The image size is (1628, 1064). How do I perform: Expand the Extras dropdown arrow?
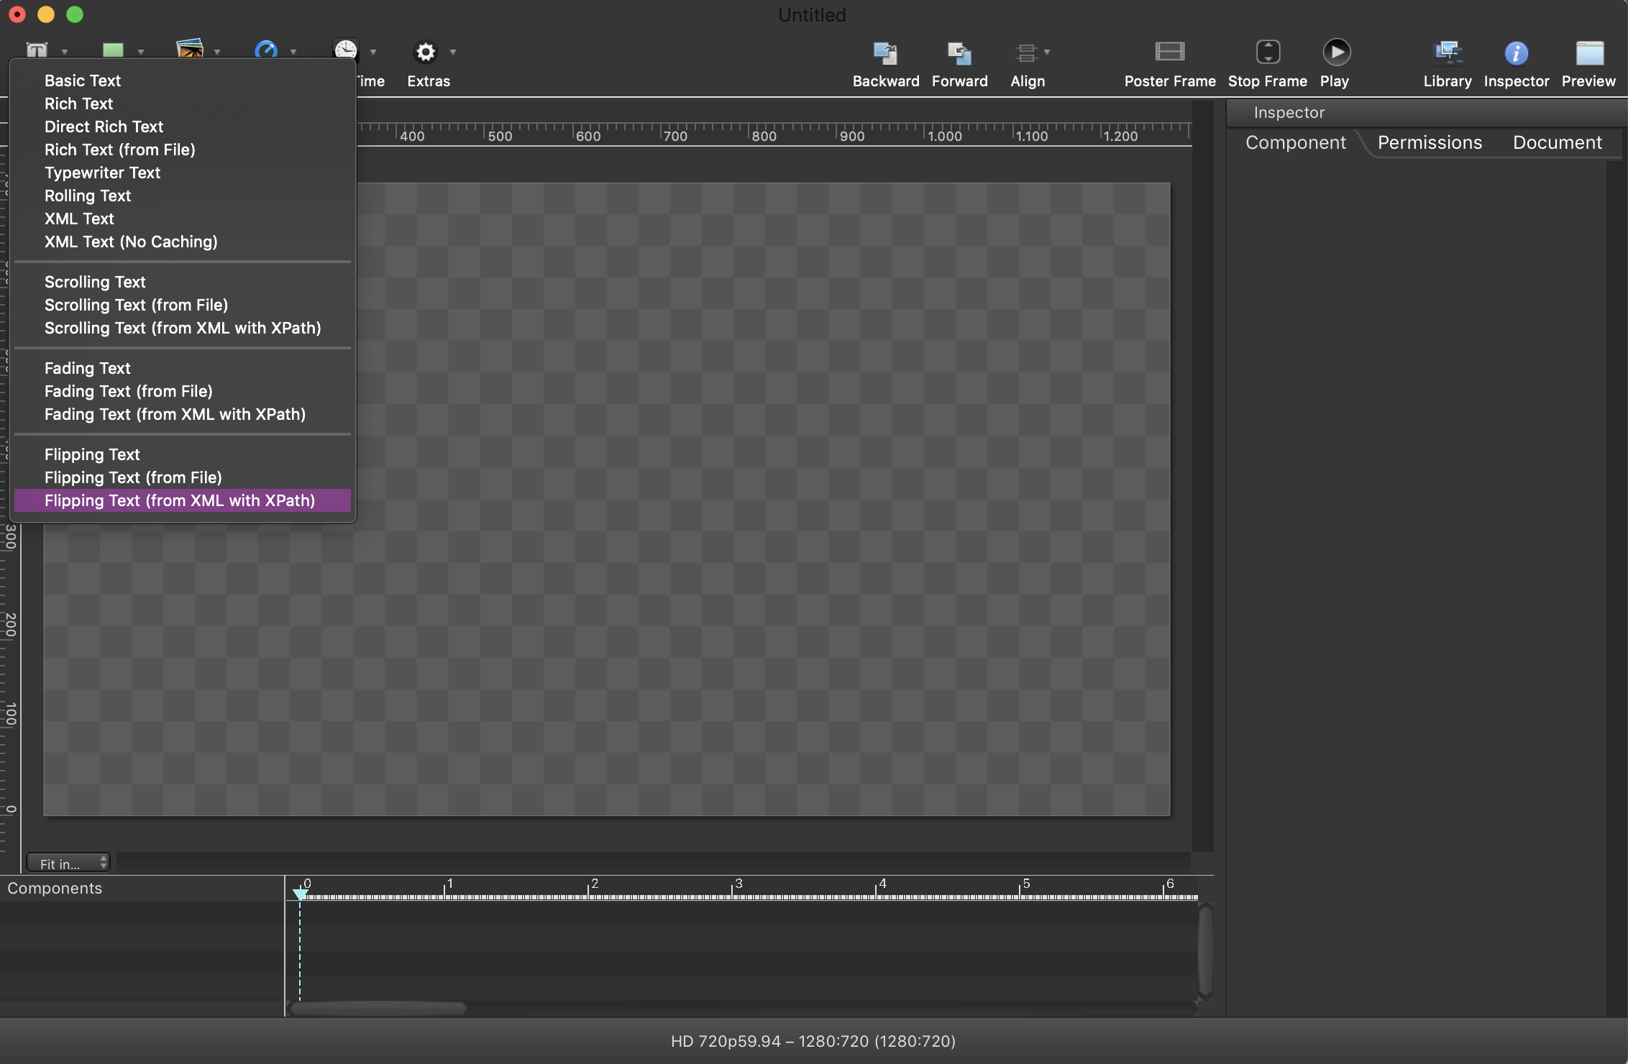tap(453, 52)
